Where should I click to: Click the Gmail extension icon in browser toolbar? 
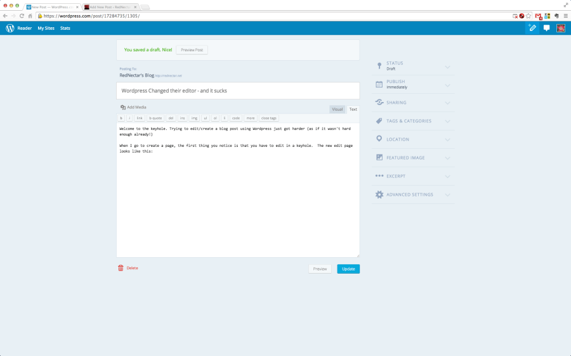[x=538, y=15]
